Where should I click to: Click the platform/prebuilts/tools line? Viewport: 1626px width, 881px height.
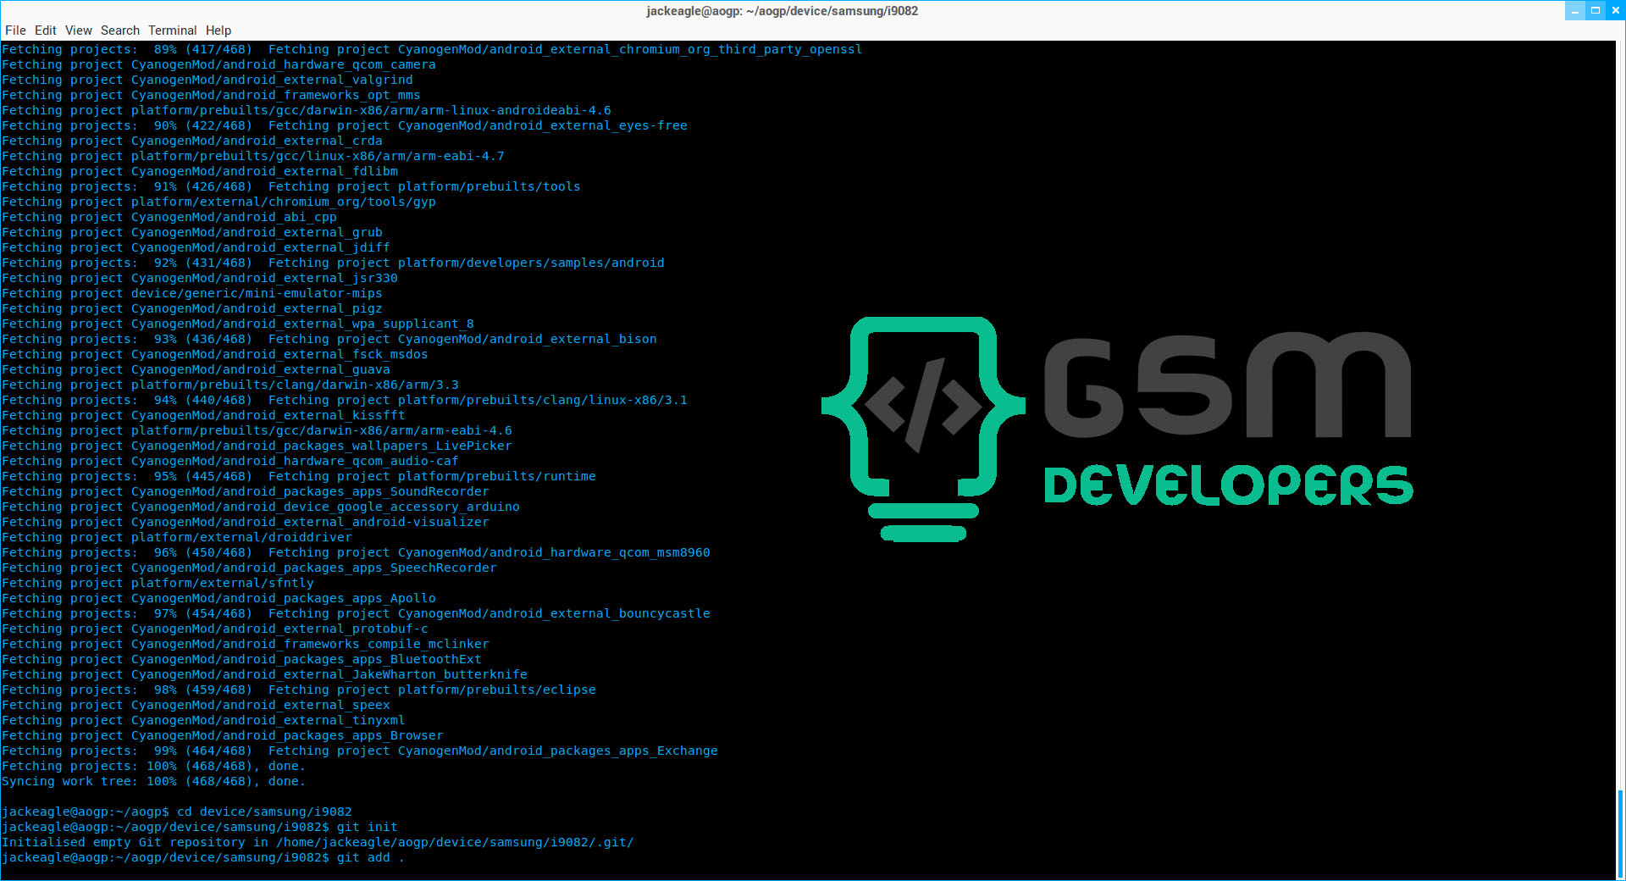point(291,187)
